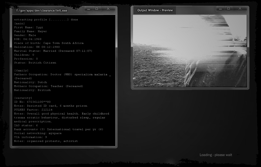Select the 'PULHES Factor: 212114' line
The image size is (261, 167).
[33, 110]
